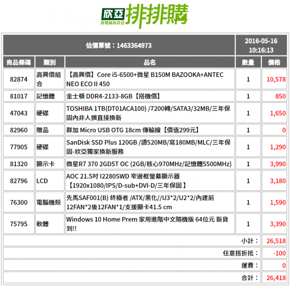
Task: Select the 群加 Micro USB OTG cable name
Action: pyautogui.click(x=133, y=130)
